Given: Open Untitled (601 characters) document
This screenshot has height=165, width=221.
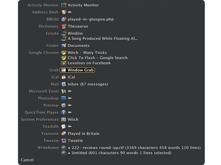Looking at the screenshot, I should (120, 153).
